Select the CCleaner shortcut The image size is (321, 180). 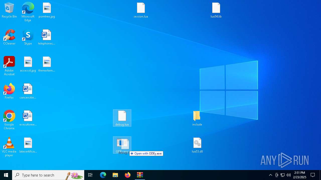click(9, 37)
